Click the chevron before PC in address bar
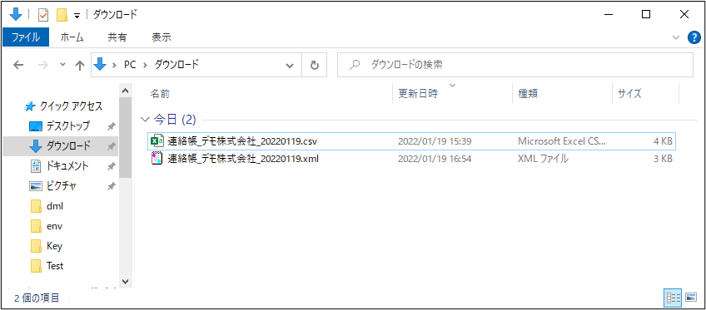 point(115,65)
